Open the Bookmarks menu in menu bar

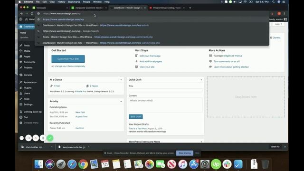coord(74,2)
